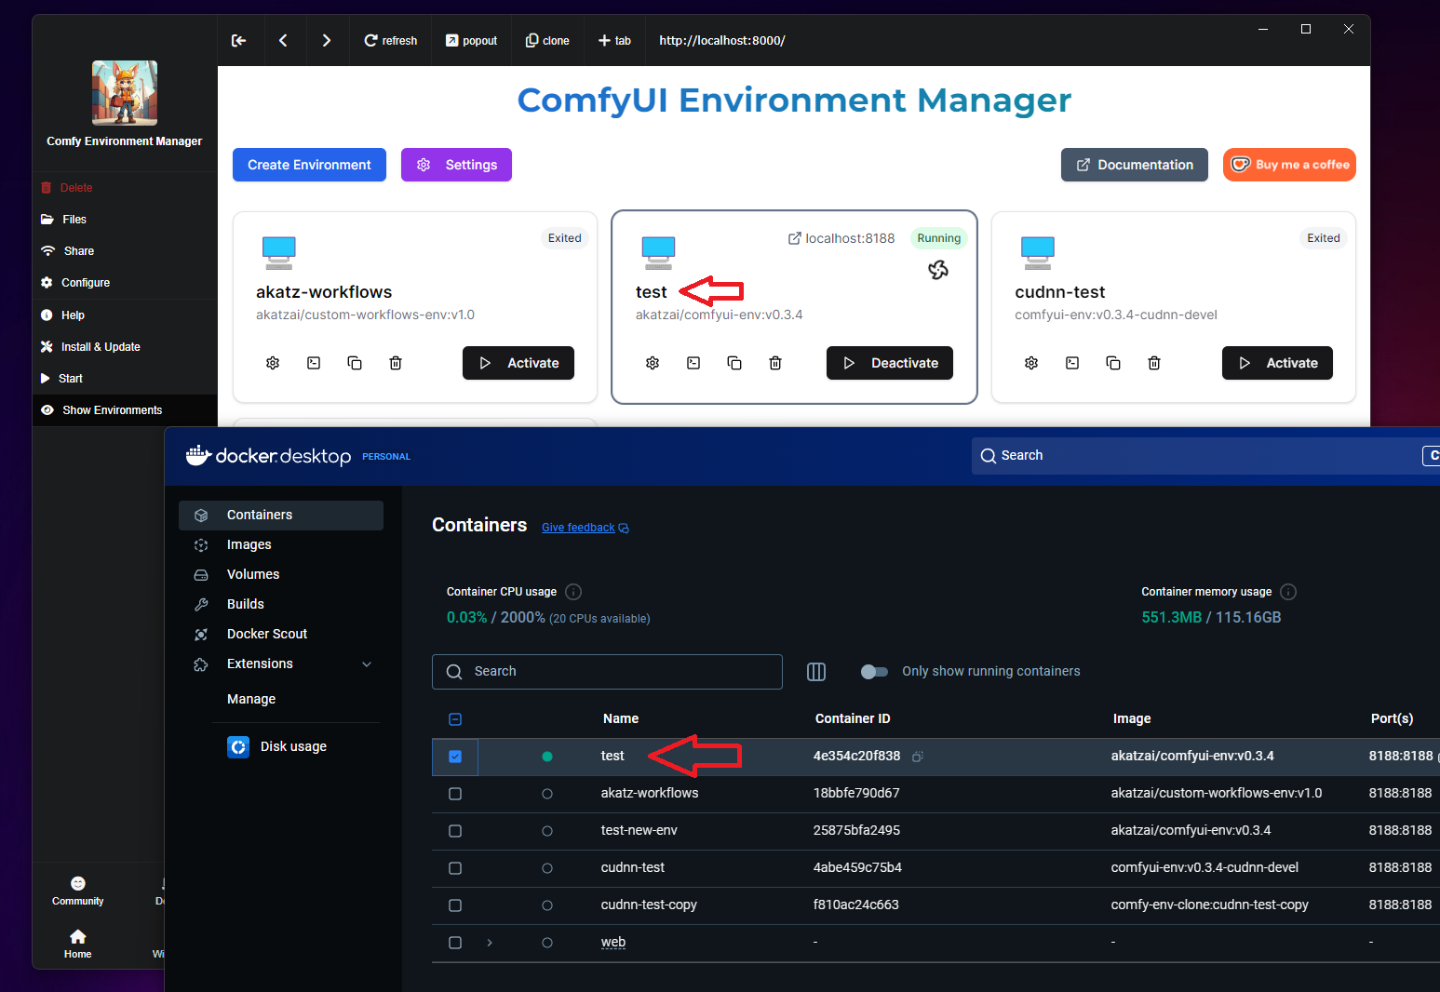The width and height of the screenshot is (1440, 992).
Task: Copy container ID 4e354c20f838
Action: 918,757
